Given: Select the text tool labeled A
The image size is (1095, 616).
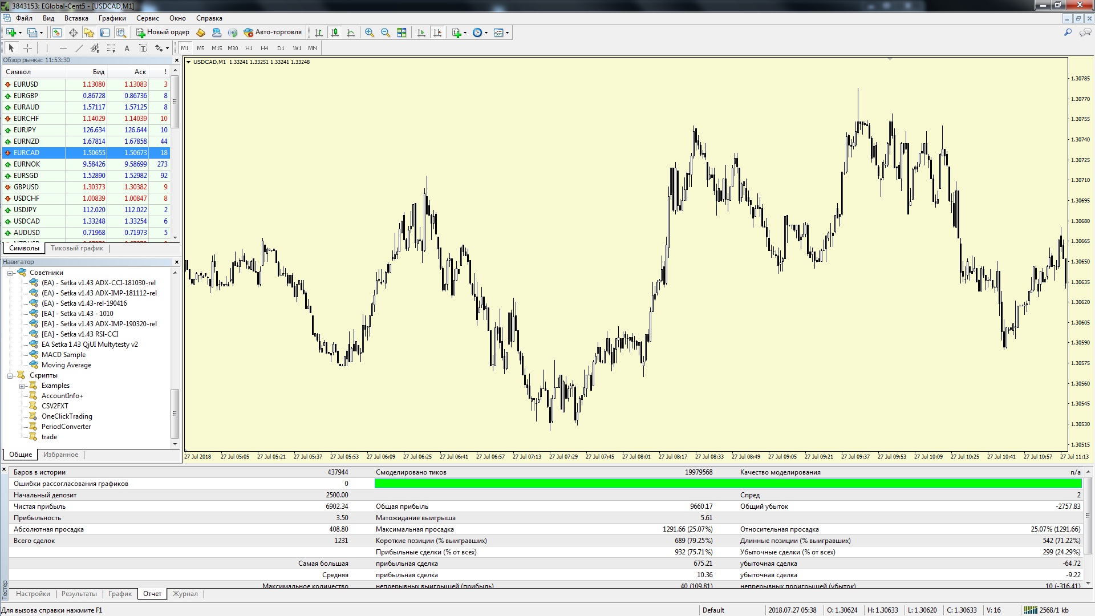Looking at the screenshot, I should coord(127,48).
